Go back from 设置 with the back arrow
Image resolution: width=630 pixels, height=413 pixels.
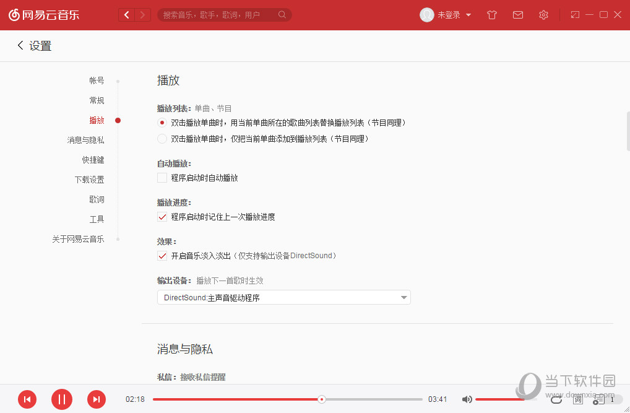[20, 45]
